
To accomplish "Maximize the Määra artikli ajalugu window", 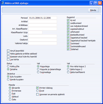I will tap(96, 3).
